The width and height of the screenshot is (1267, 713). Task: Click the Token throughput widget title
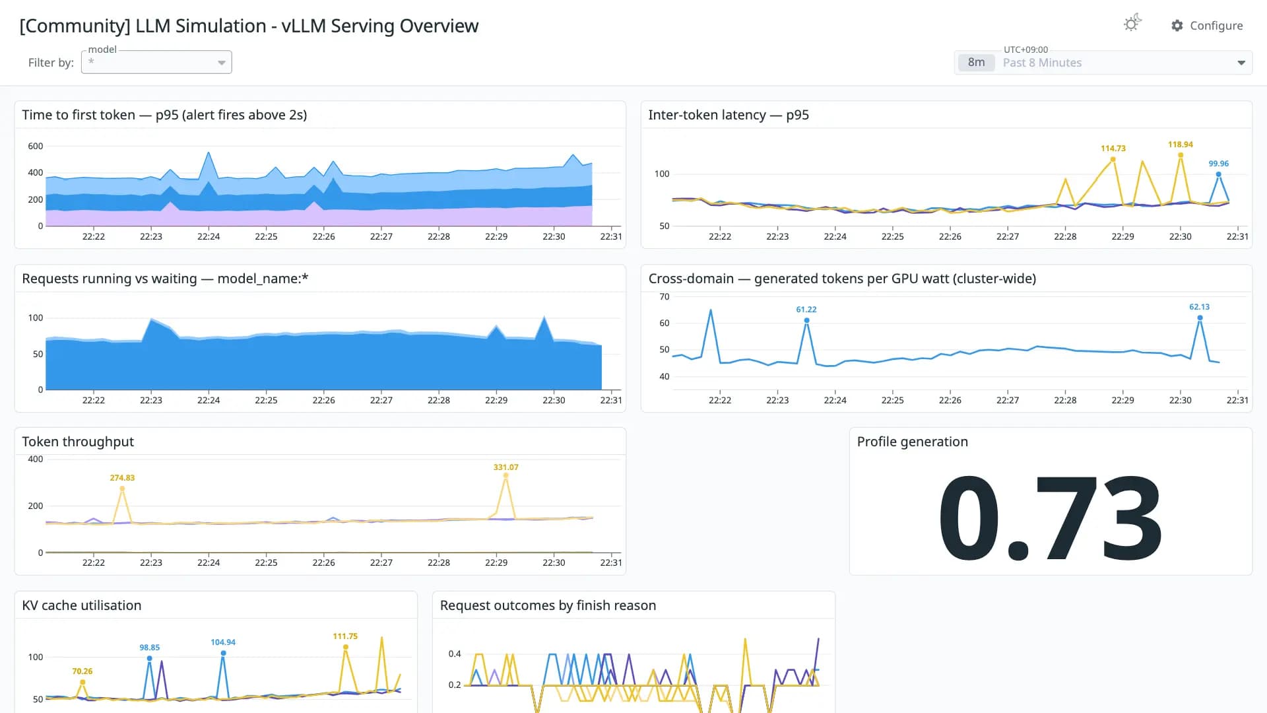click(x=78, y=442)
